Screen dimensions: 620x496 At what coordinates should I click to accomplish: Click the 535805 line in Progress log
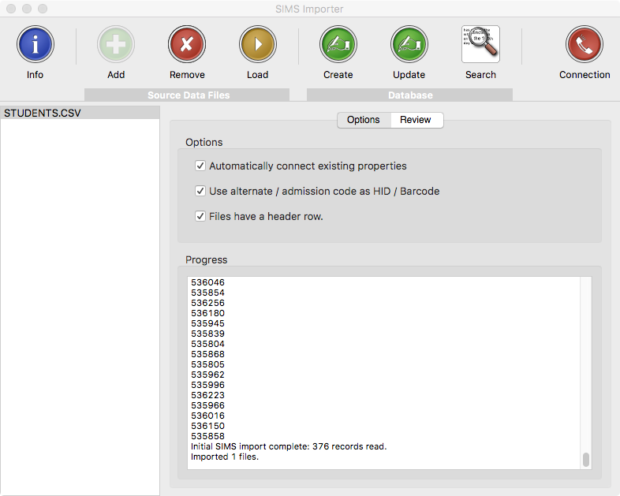click(x=207, y=364)
